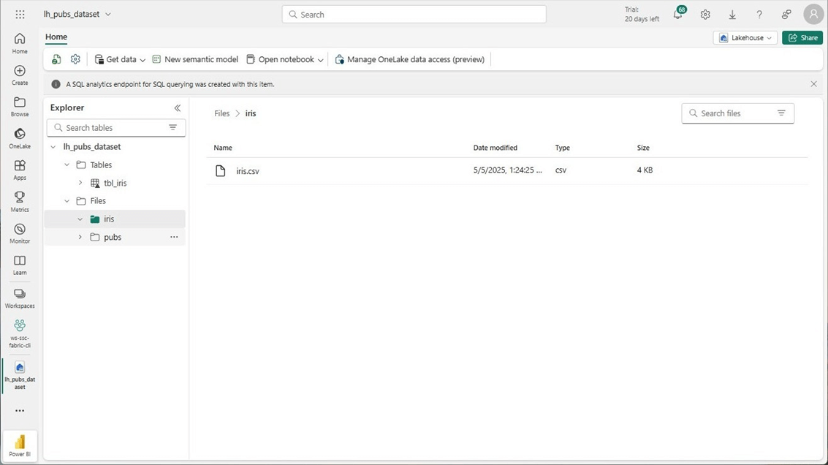The width and height of the screenshot is (828, 465).
Task: Open Metrics in the sidebar
Action: pos(20,202)
